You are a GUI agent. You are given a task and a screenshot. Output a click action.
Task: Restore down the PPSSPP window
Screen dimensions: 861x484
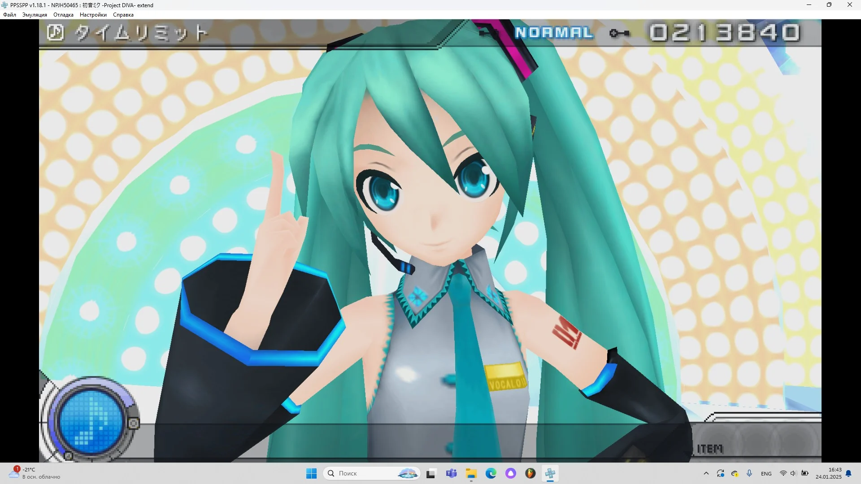829,5
